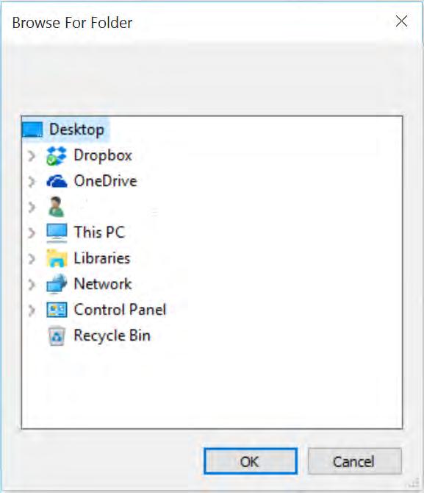Click the Network icon
Screen dimensions: 424x493
[57, 284]
